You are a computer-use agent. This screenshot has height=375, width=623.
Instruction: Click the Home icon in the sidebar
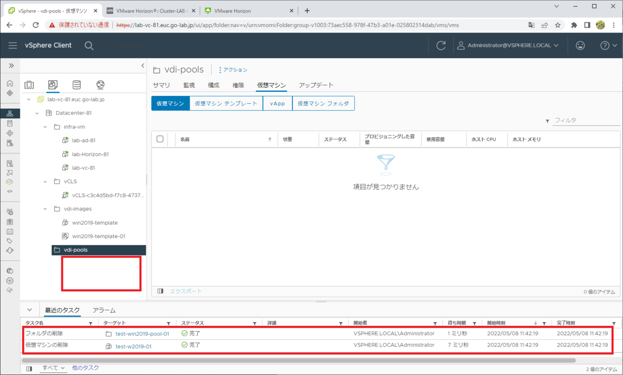(10, 84)
